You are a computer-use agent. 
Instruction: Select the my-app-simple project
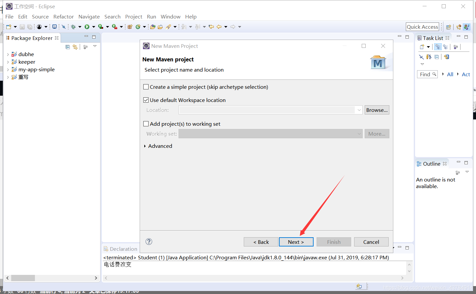pos(37,70)
